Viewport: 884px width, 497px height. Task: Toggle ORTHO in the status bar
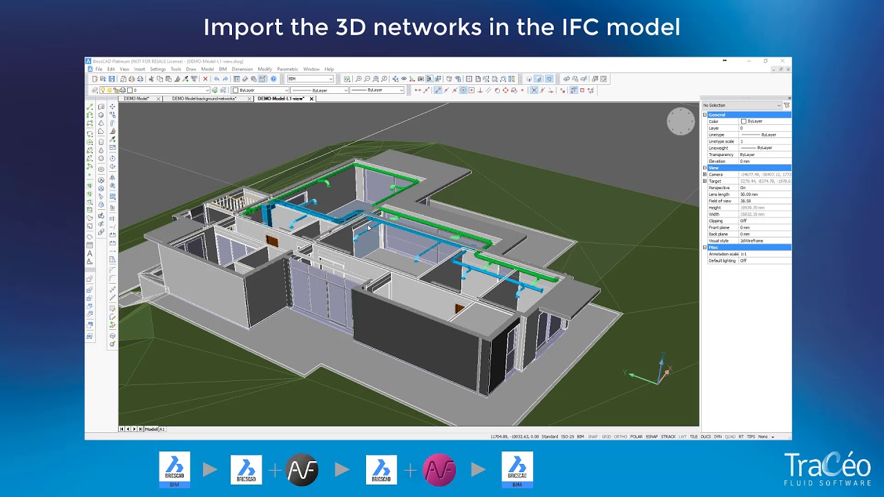point(621,436)
